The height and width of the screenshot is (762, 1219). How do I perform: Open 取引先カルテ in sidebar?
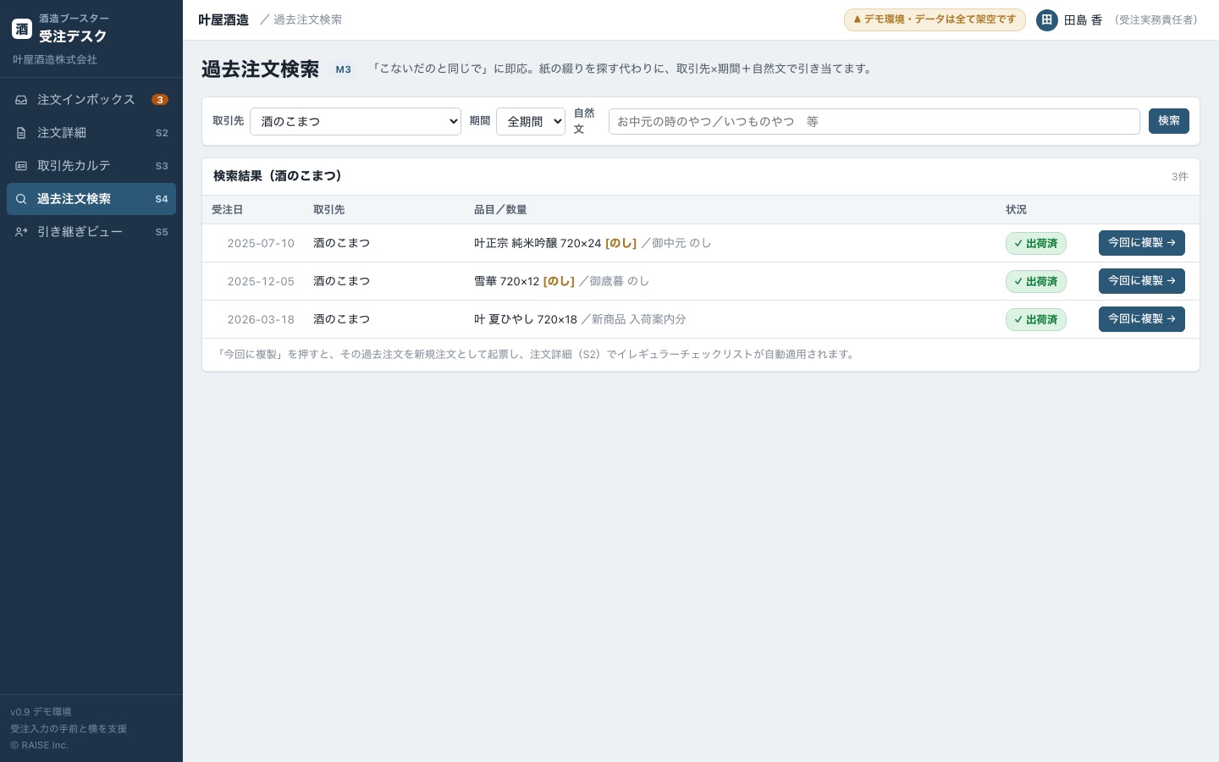(91, 166)
